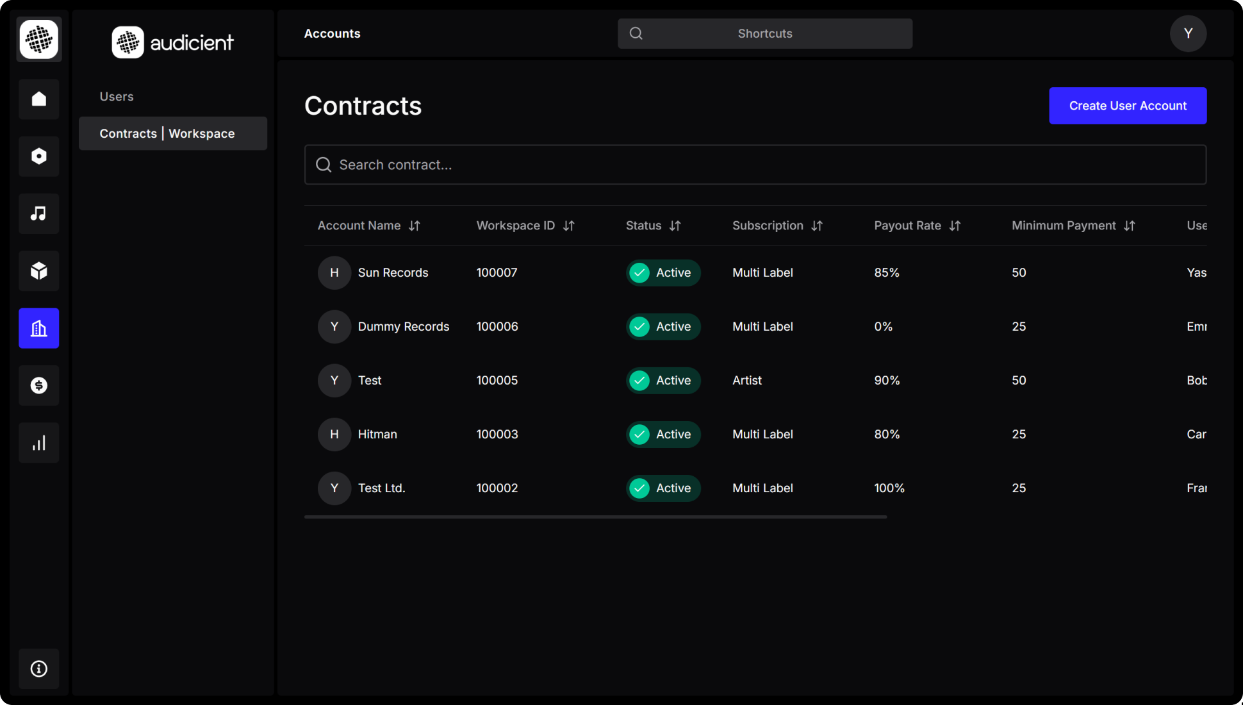Select the hexagon settings icon in sidebar

point(38,156)
